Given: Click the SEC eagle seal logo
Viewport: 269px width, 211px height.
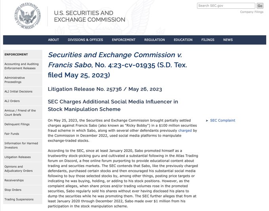Looking at the screenshot, I should tap(28, 17).
